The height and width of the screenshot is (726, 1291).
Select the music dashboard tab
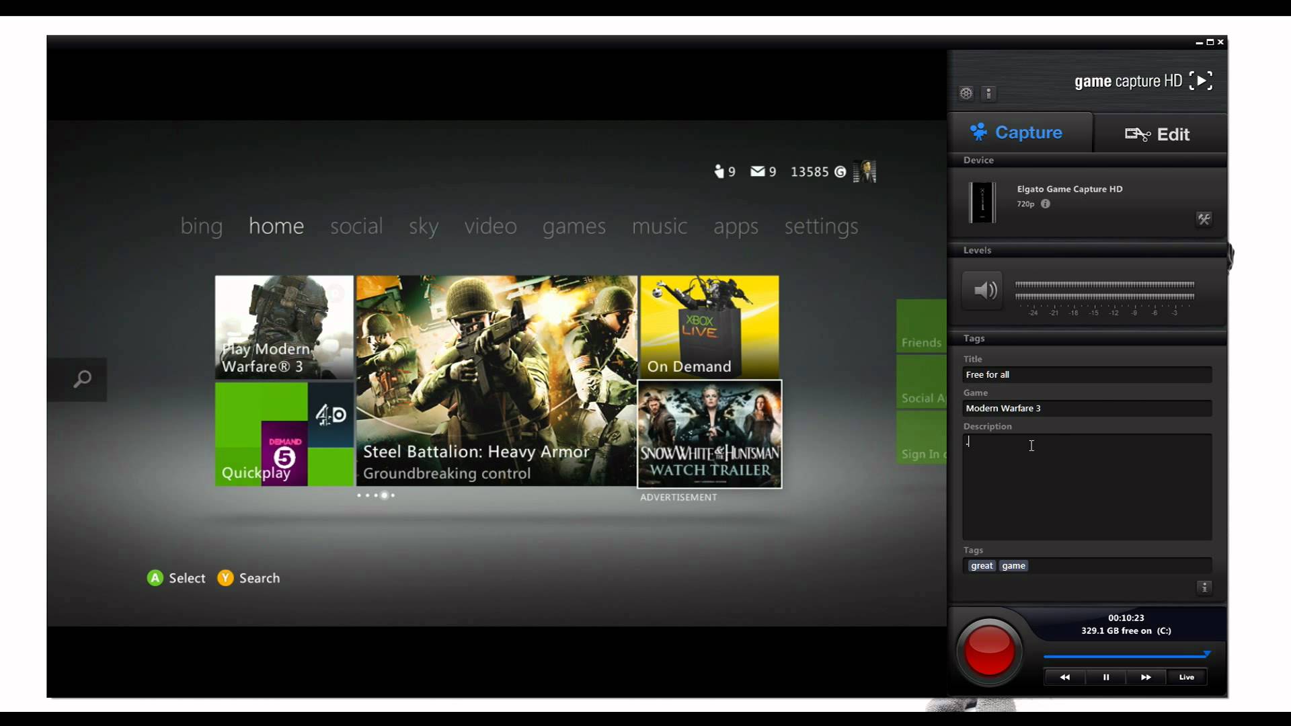tap(659, 226)
